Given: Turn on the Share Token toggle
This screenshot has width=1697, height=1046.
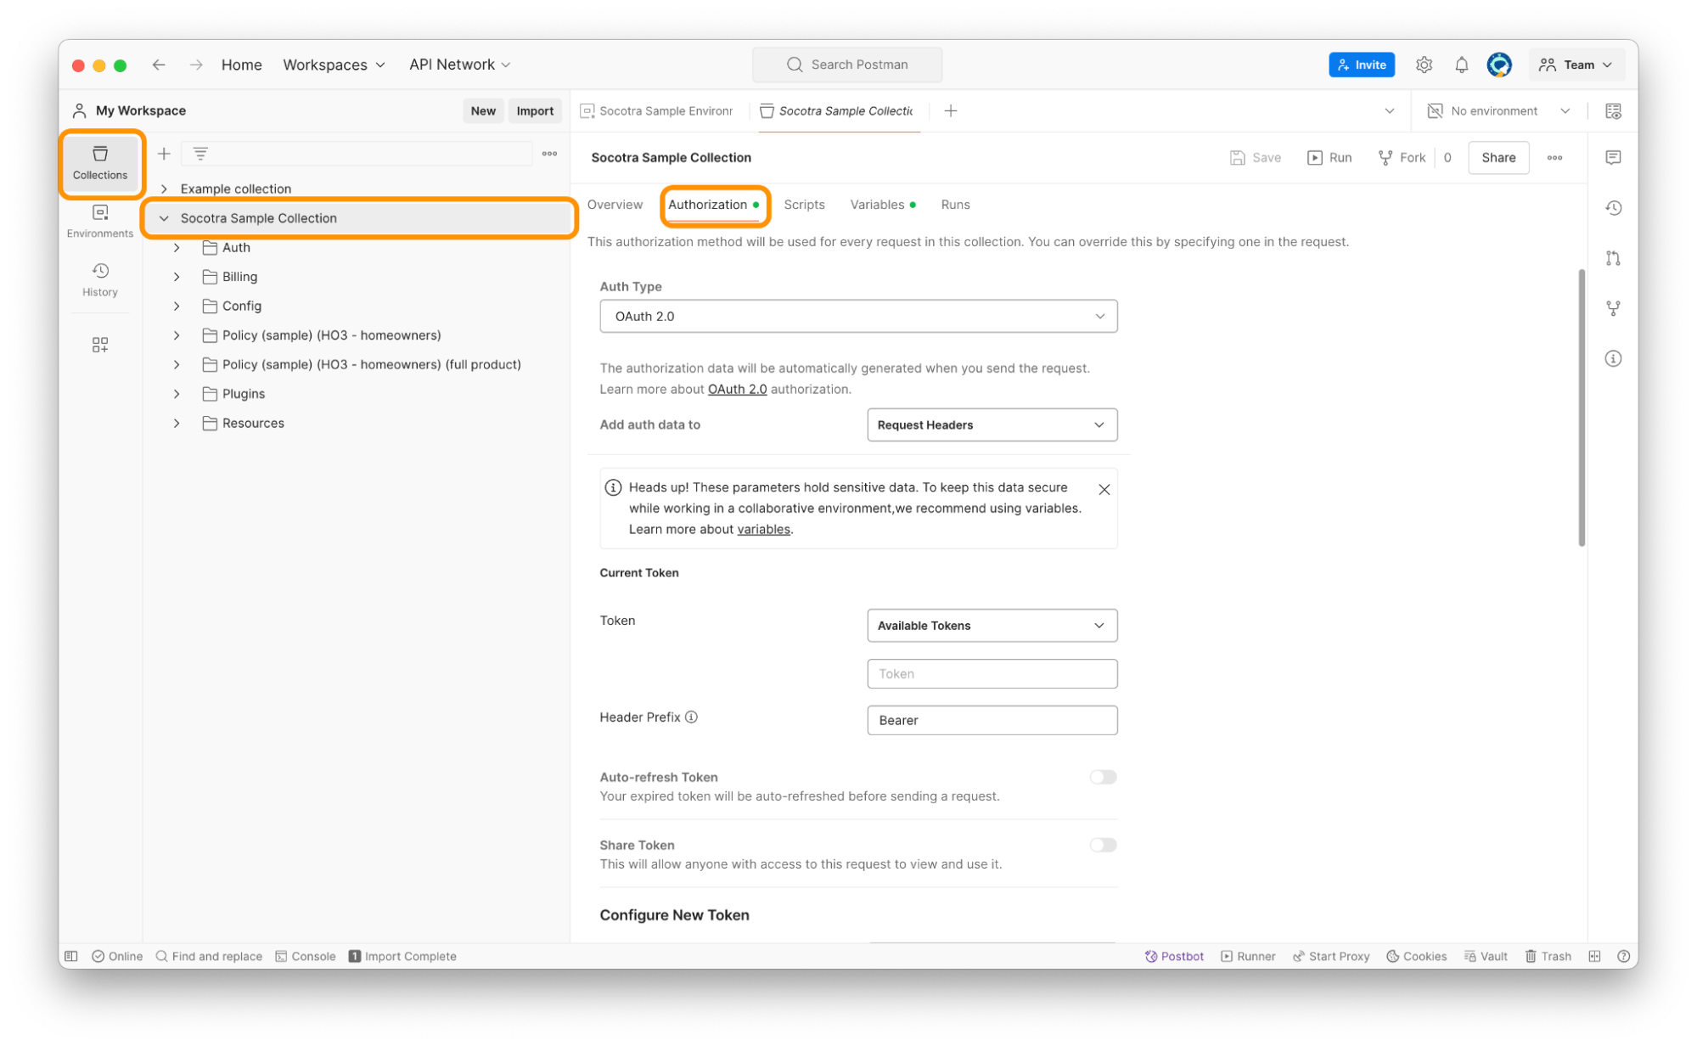Looking at the screenshot, I should click(1103, 845).
